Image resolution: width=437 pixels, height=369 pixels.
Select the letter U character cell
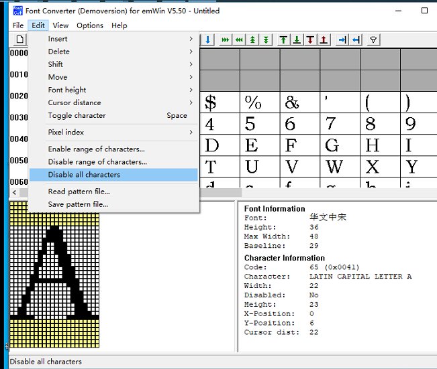260,167
